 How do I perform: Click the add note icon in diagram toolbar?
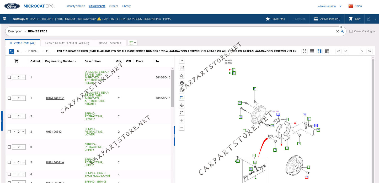coord(182,68)
